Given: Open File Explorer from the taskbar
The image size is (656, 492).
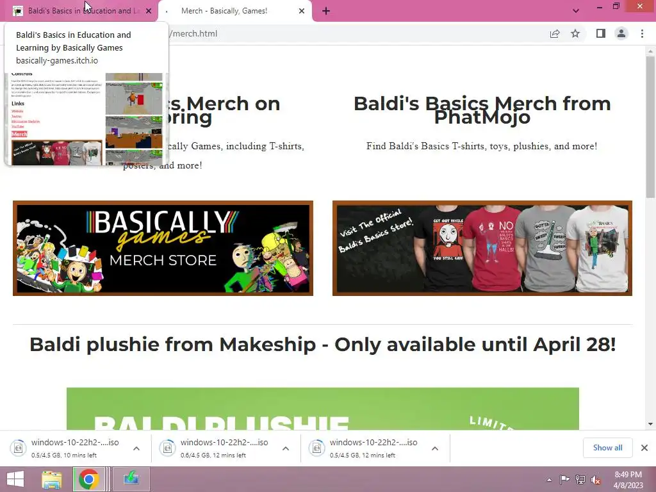Looking at the screenshot, I should click(52, 479).
